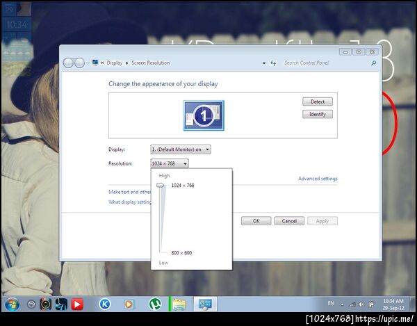Open uTorrent from the taskbar
This screenshot has height=326, width=417.
tap(155, 304)
